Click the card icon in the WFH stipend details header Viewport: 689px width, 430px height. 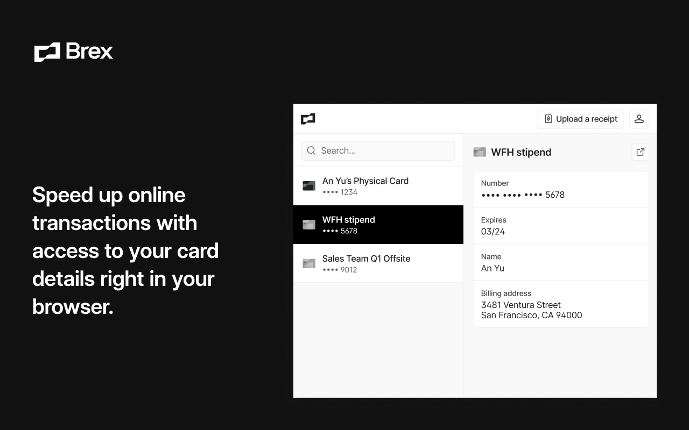tap(480, 152)
